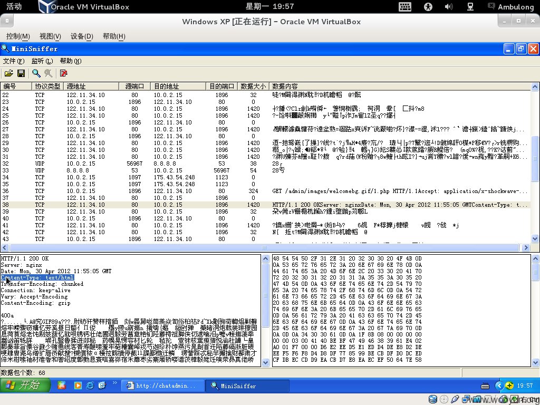Sort by the 编号 column header
Image resolution: width=540 pixels, height=405 pixels.
pos(16,86)
